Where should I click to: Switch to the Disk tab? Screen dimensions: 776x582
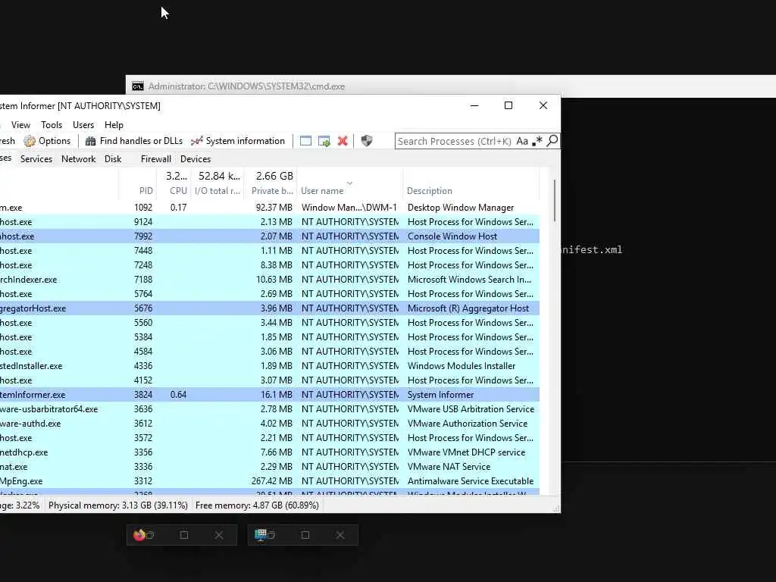tap(113, 159)
